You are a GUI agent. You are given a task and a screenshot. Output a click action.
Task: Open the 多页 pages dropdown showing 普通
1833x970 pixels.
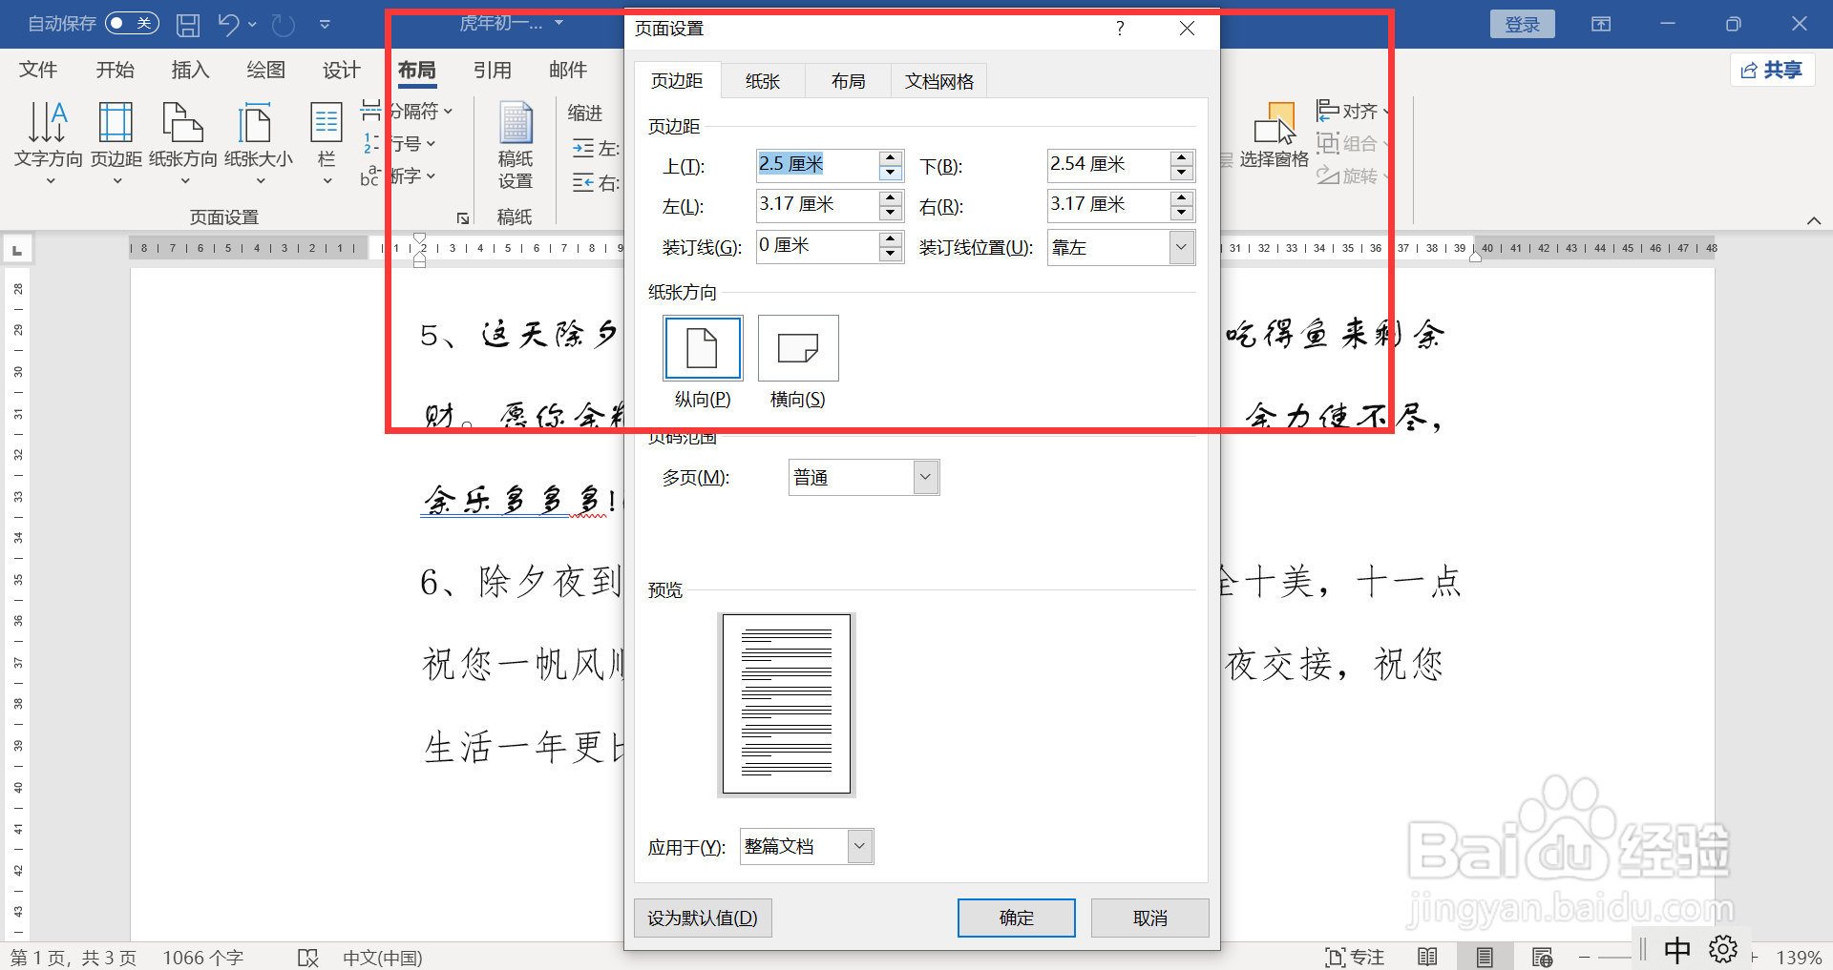pos(923,477)
